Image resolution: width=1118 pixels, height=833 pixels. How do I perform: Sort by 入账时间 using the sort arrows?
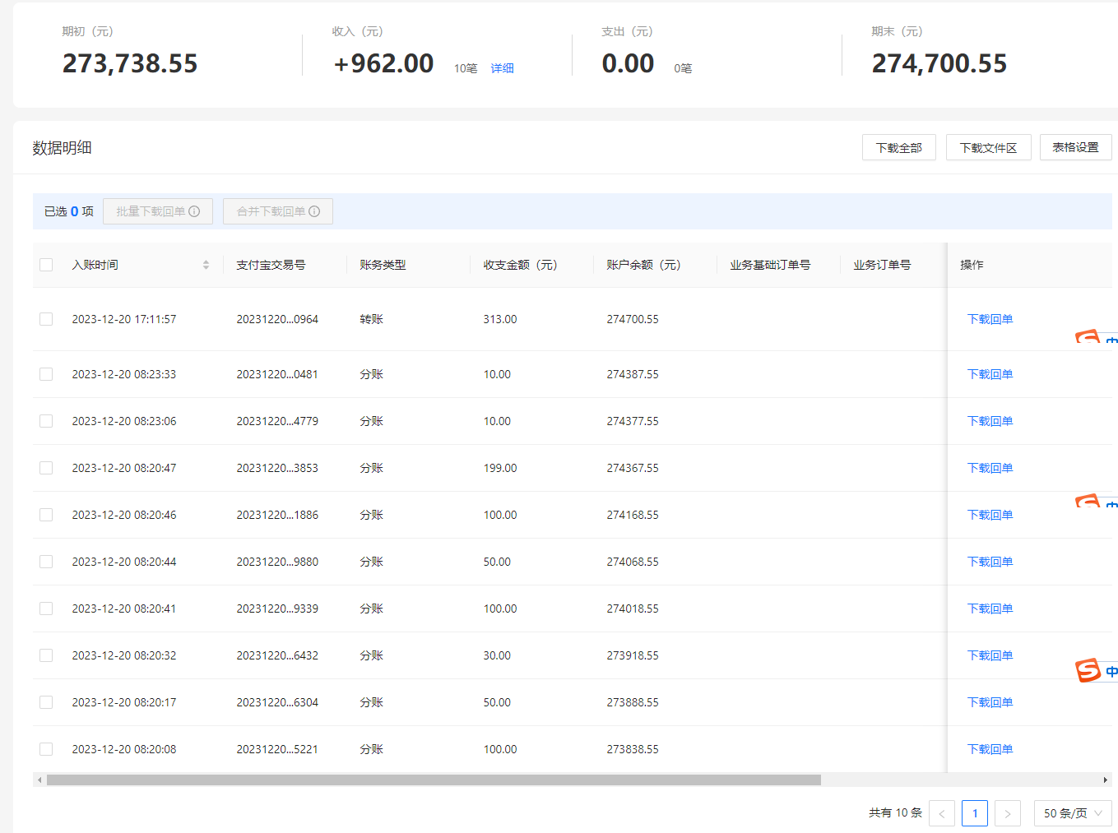206,265
